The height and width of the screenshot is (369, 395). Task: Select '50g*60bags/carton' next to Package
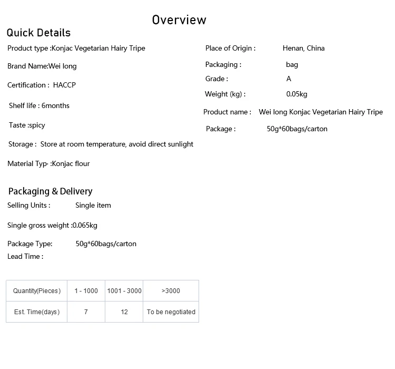(x=297, y=129)
